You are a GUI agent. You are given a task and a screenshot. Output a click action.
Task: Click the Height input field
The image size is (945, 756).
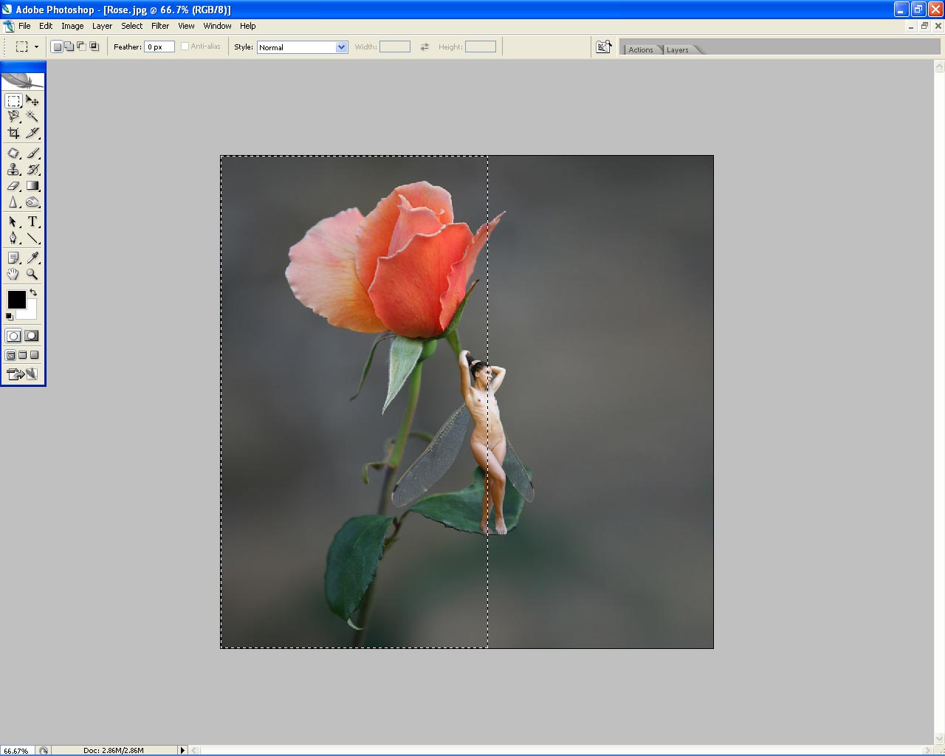tap(481, 47)
